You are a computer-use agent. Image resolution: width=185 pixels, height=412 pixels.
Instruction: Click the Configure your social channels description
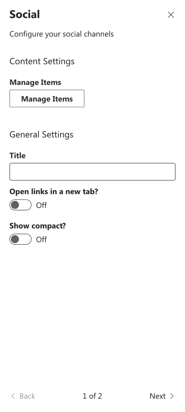pyautogui.click(x=62, y=34)
